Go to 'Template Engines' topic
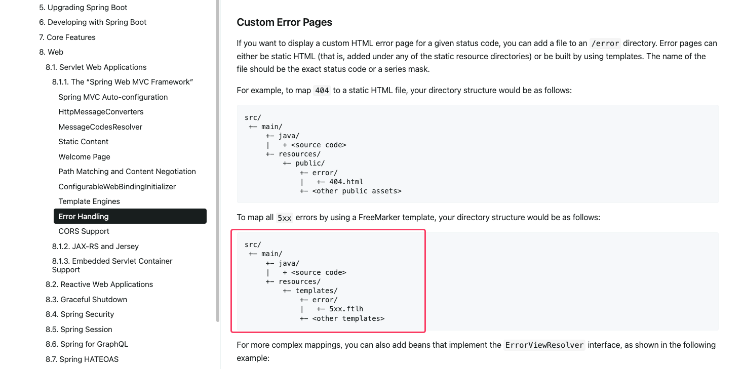This screenshot has height=369, width=743. pos(89,201)
